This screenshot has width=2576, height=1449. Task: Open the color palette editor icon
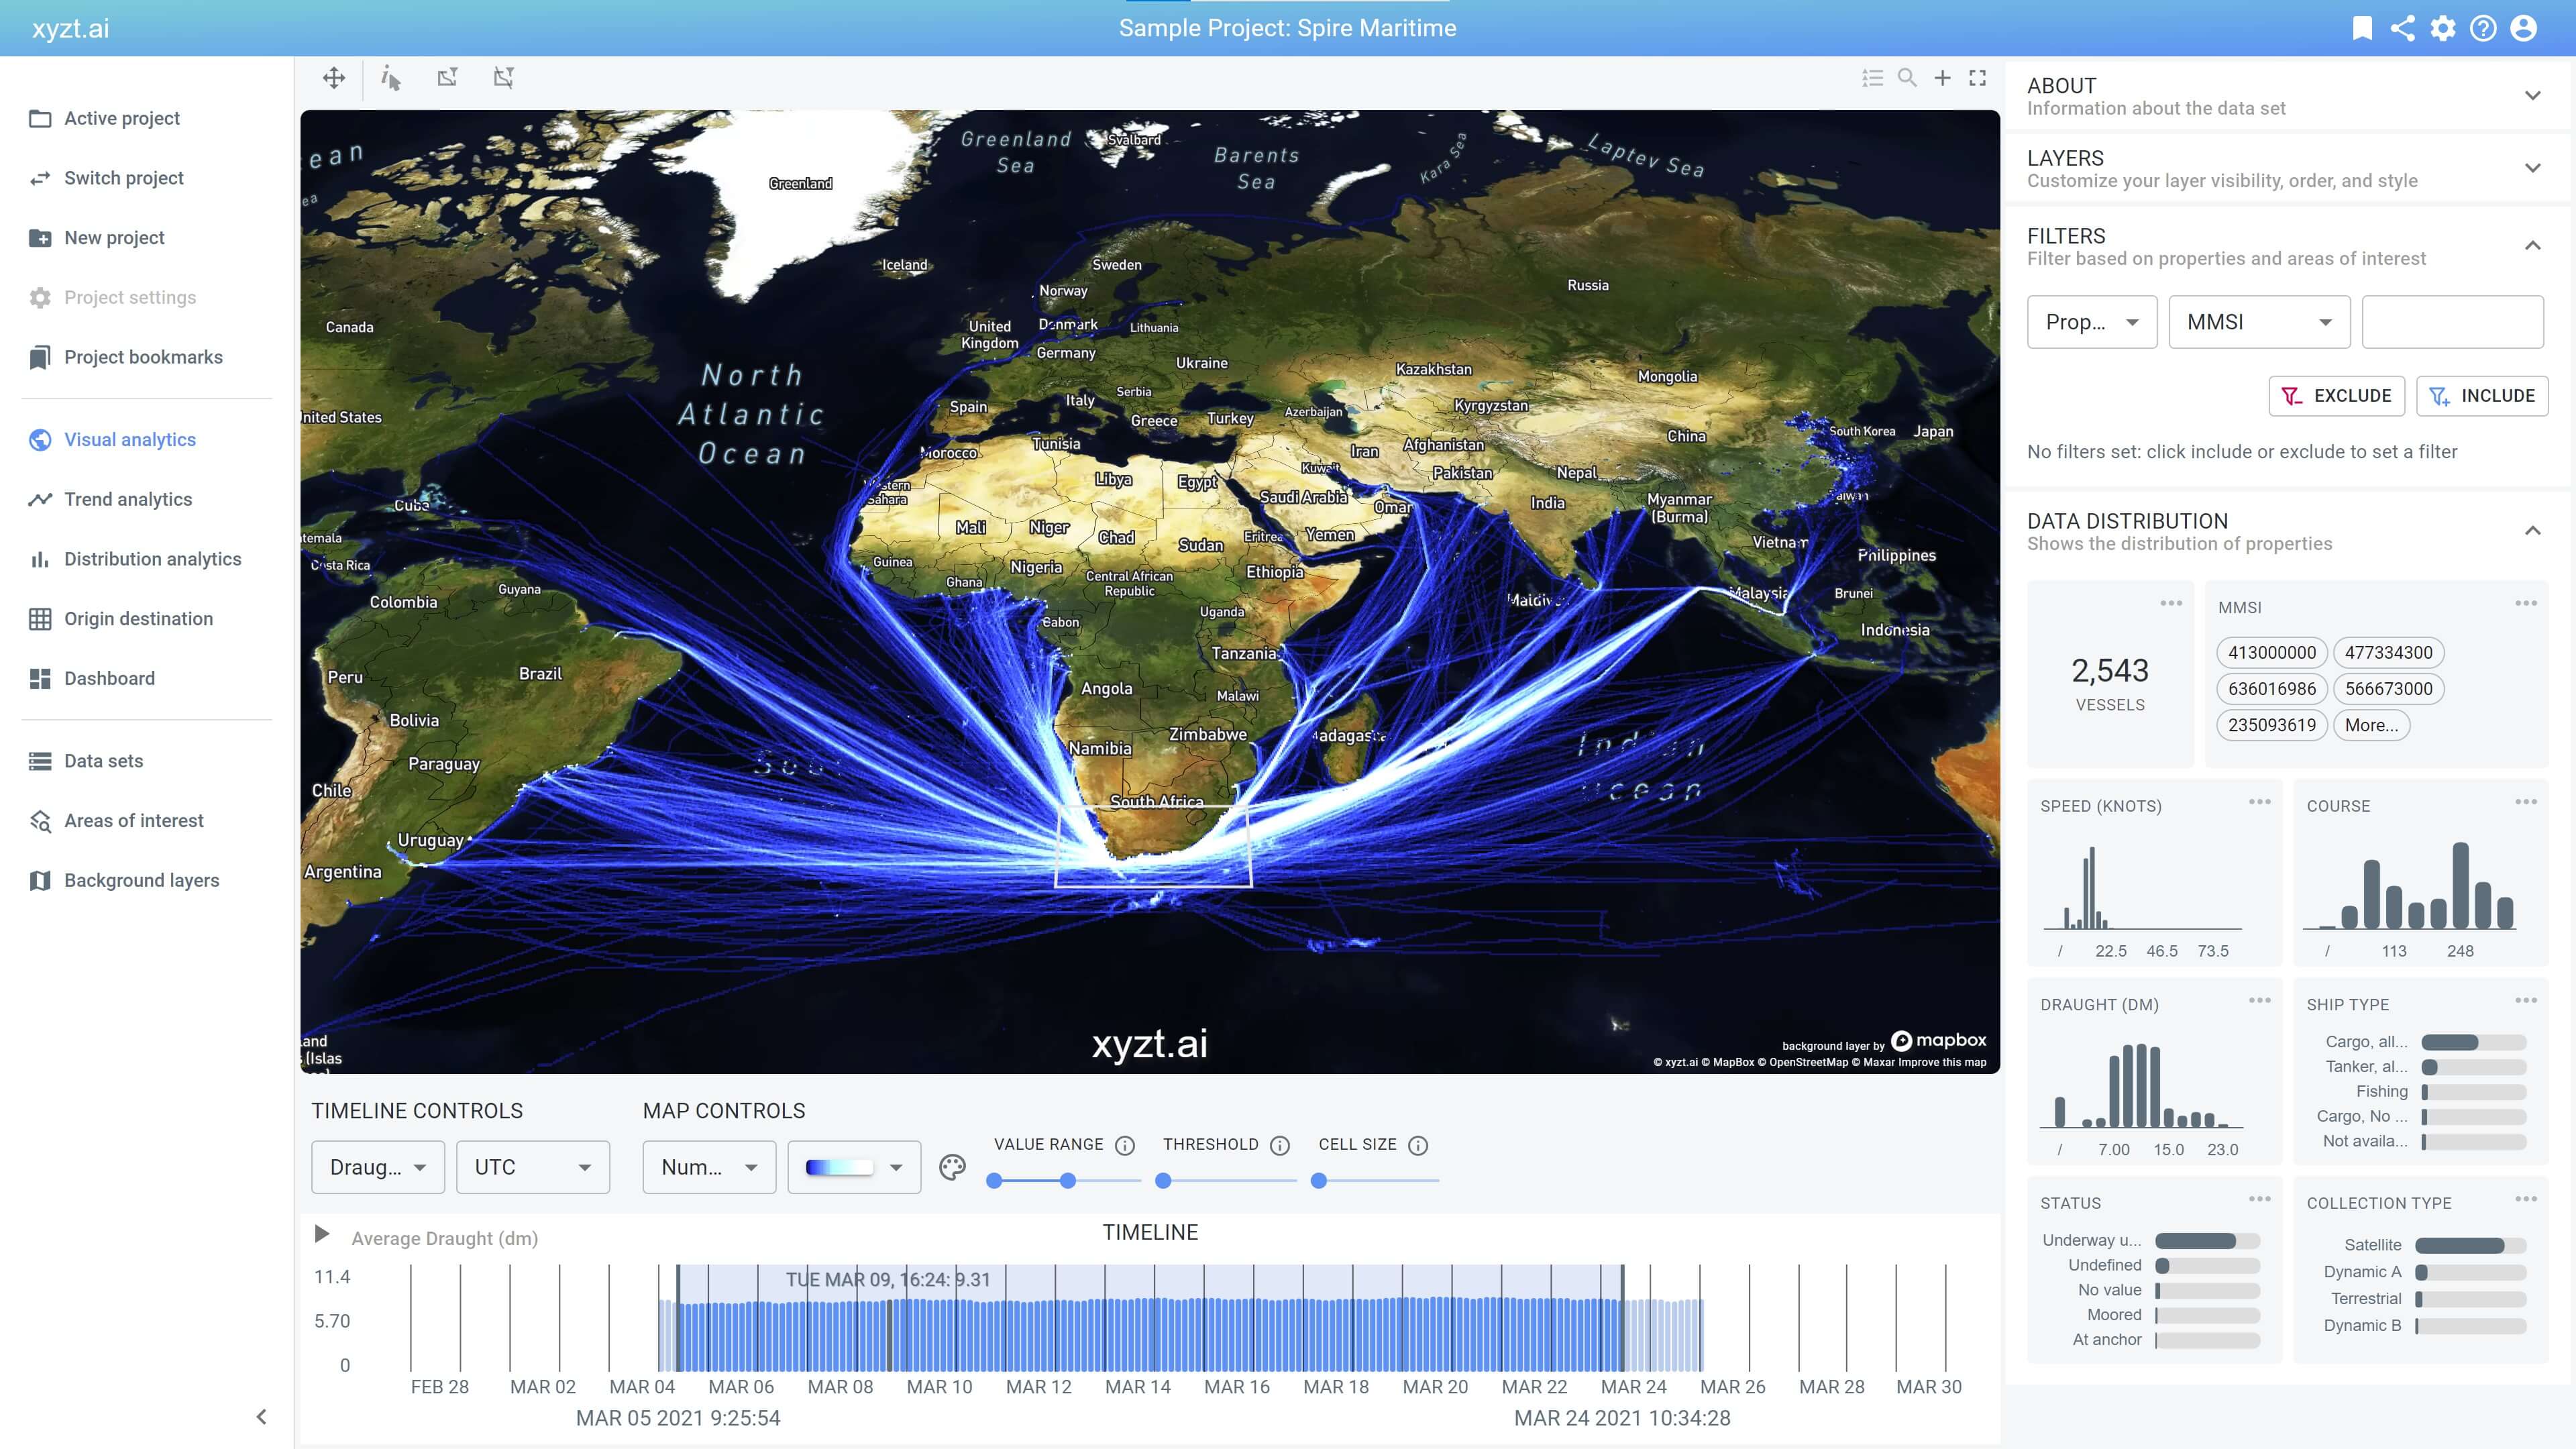pyautogui.click(x=952, y=1167)
